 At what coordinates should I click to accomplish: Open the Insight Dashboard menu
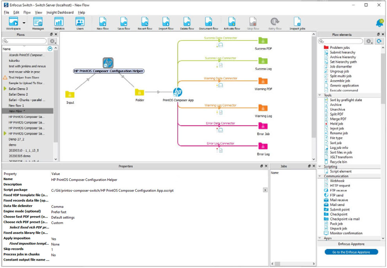click(x=59, y=13)
